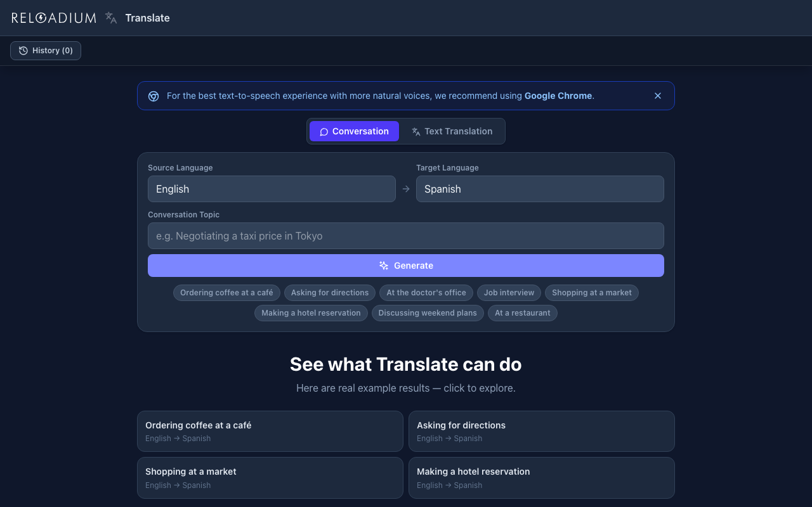Click the shield icon in the Chrome recommendation banner
The height and width of the screenshot is (507, 812).
pyautogui.click(x=153, y=96)
